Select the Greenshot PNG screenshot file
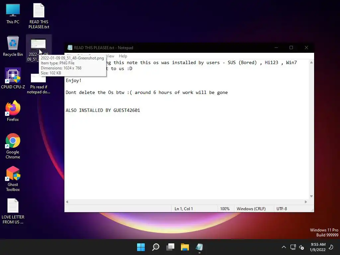This screenshot has width=340, height=255. click(39, 48)
